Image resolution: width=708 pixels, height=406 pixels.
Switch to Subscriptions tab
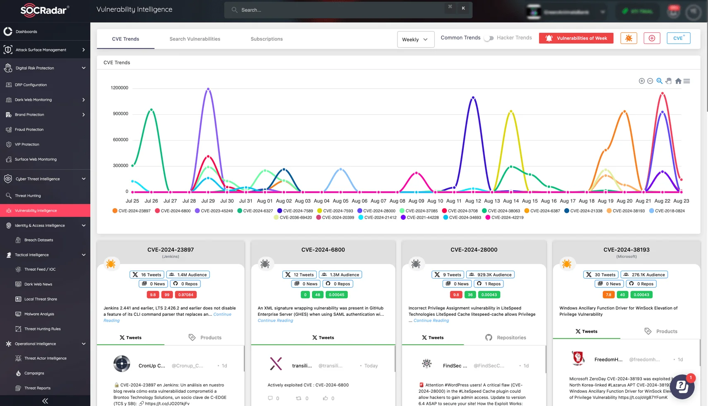(267, 39)
